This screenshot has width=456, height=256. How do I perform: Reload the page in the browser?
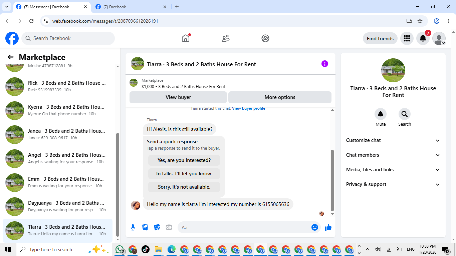31,21
